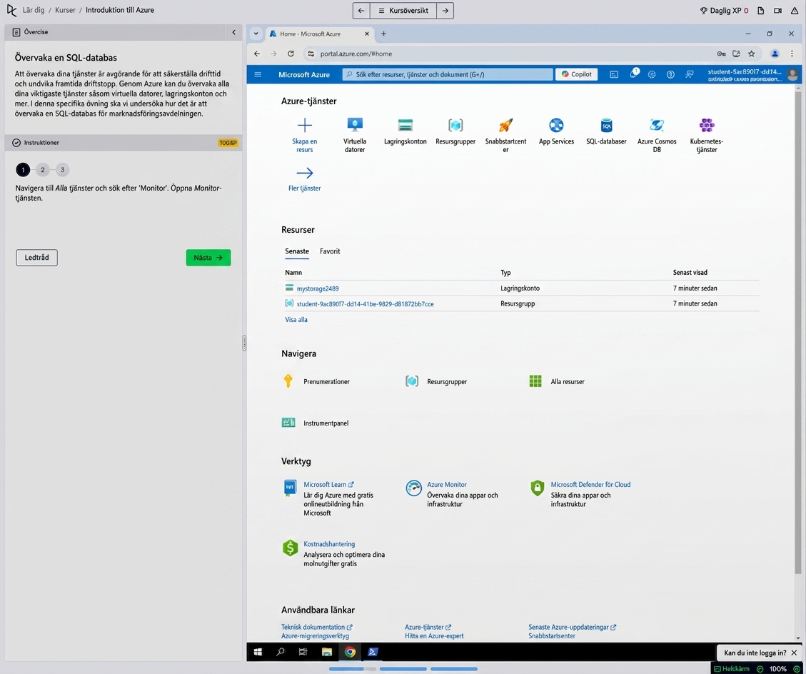
Task: Click the Azure account avatar
Action: [792, 74]
